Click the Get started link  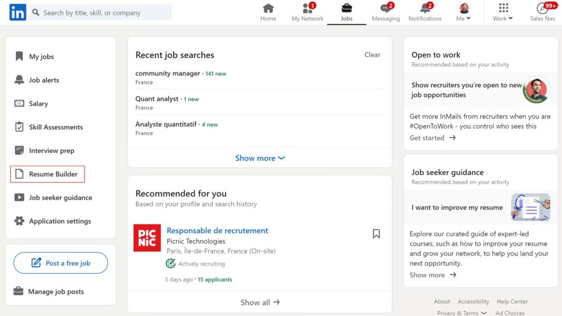[x=432, y=138]
